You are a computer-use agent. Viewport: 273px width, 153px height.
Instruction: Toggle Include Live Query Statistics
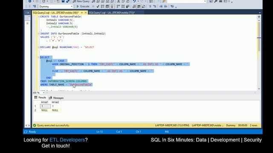[x=123, y=6]
